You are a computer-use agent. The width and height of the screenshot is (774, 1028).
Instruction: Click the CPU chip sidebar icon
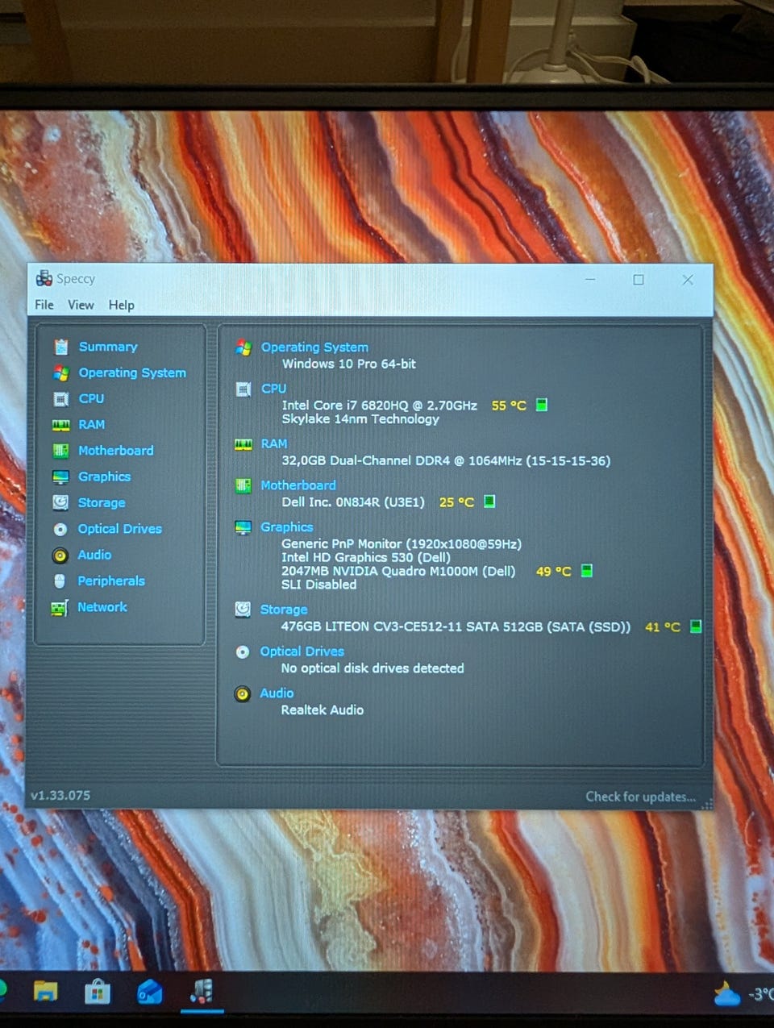click(x=61, y=398)
